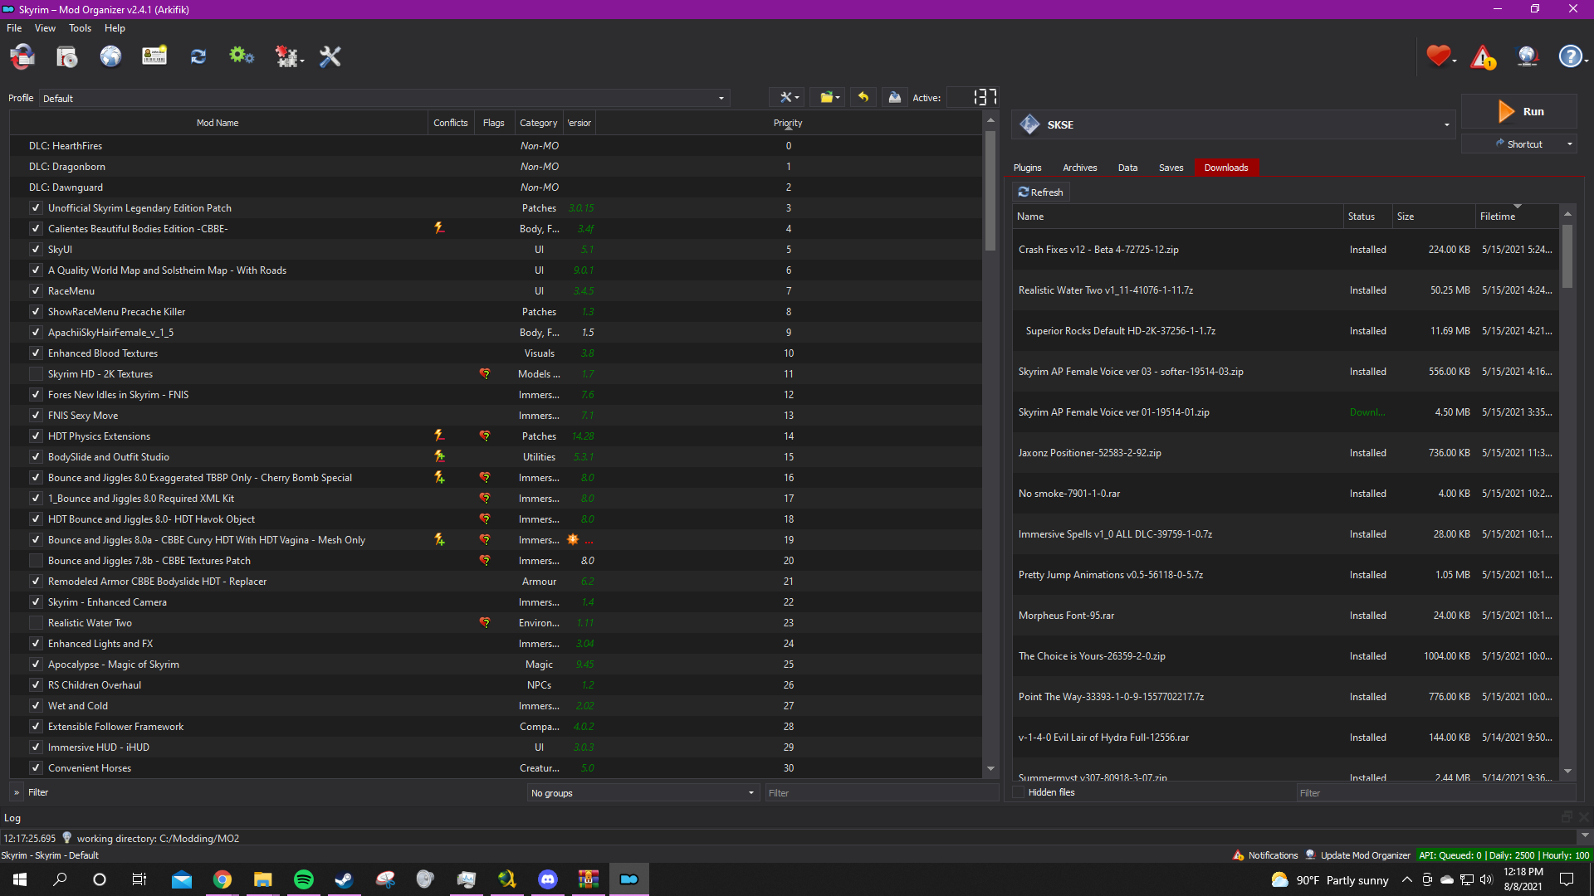Switch to the Plugins tab
This screenshot has width=1594, height=896.
pos(1027,168)
